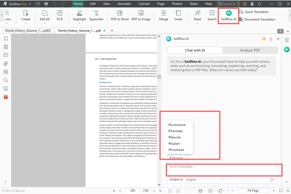Select the first World_History_Volume_1 document tab
The image size is (291, 194).
click(x=28, y=31)
